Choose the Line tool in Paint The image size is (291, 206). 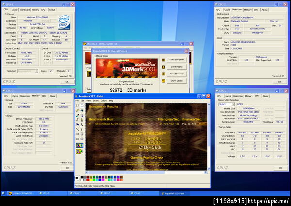coord(77,130)
